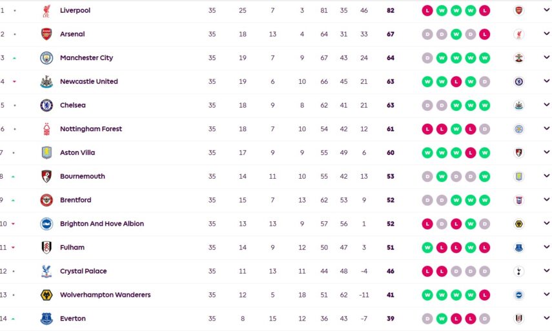This screenshot has height=331, width=552.
Task: Open the Arsenal club name link
Action: point(72,34)
